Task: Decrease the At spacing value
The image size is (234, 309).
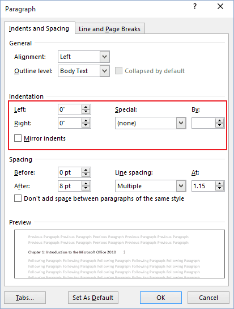Action: click(x=220, y=188)
